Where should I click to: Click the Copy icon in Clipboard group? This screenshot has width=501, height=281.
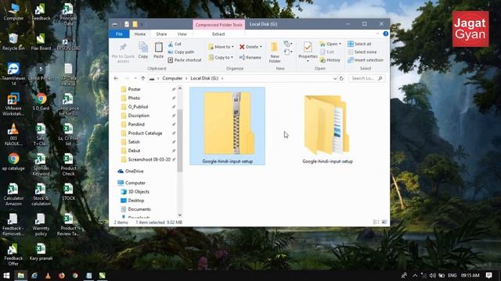click(x=143, y=48)
